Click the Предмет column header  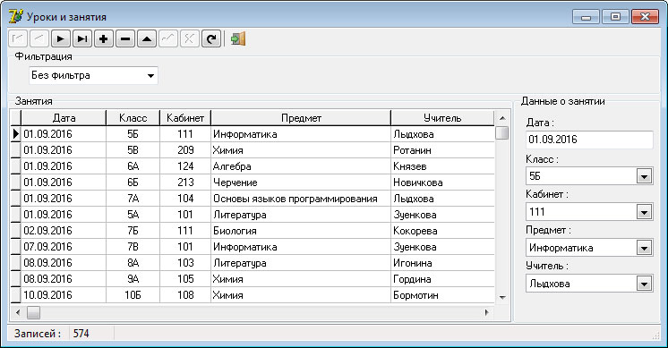tap(301, 118)
